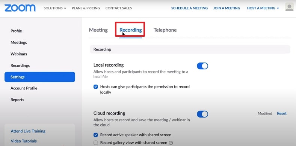
Task: Expand the Host a Meeting dropdown
Action: pyautogui.click(x=263, y=8)
